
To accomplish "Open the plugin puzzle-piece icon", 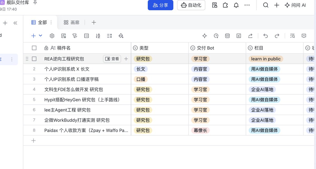I will [225, 5].
